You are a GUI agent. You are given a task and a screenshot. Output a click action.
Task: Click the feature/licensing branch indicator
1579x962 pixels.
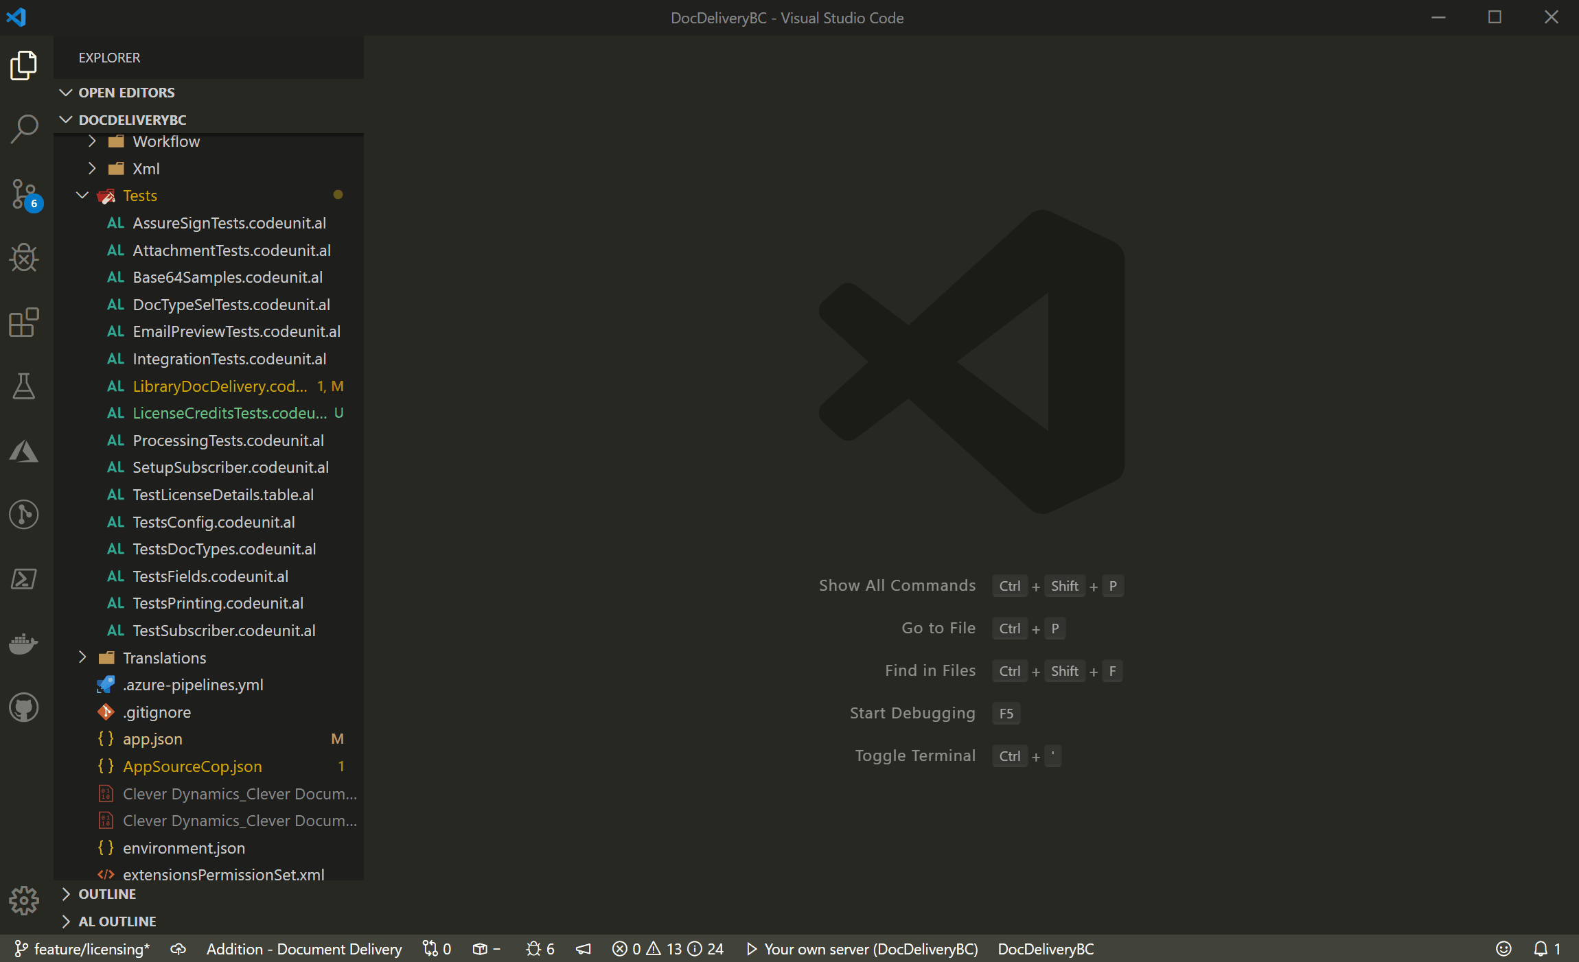82,949
